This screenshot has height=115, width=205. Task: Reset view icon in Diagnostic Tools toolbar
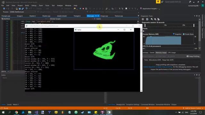pos(159,19)
